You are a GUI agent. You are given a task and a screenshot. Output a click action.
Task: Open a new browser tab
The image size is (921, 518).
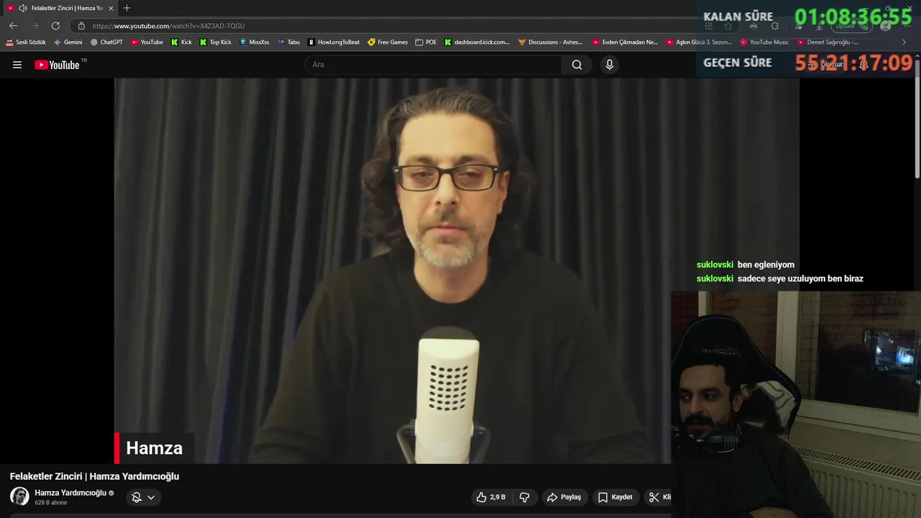tap(127, 8)
